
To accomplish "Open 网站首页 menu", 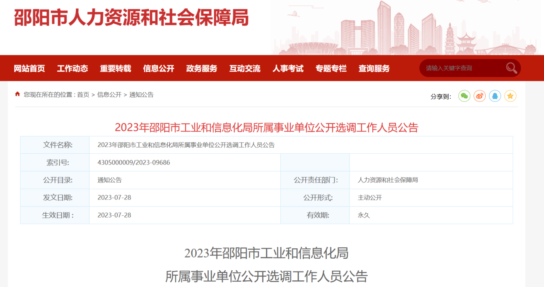I will point(29,68).
